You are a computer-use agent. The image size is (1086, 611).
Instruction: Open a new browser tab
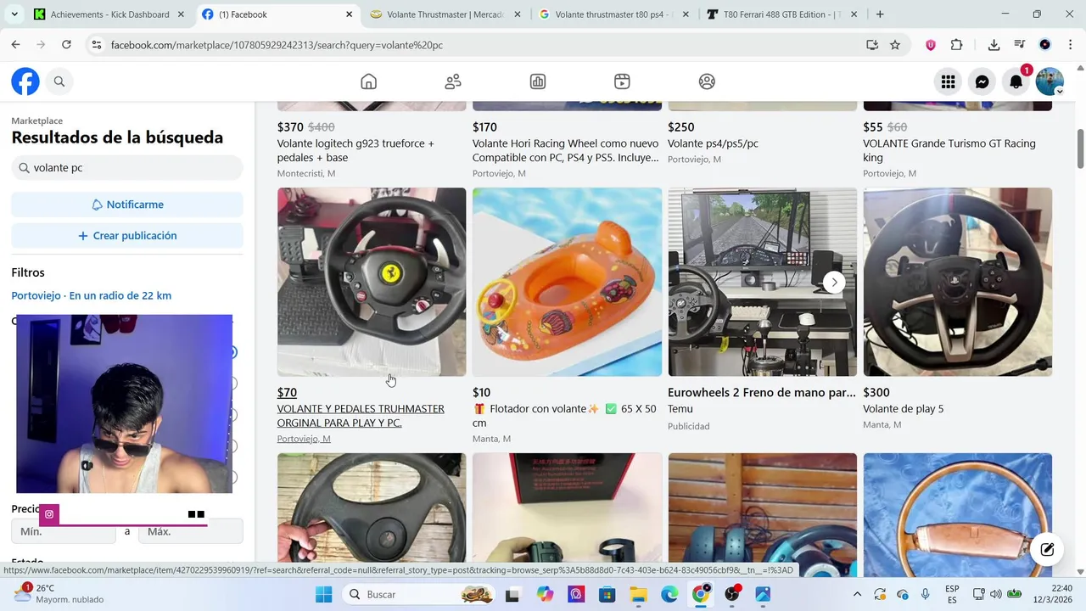(x=880, y=14)
